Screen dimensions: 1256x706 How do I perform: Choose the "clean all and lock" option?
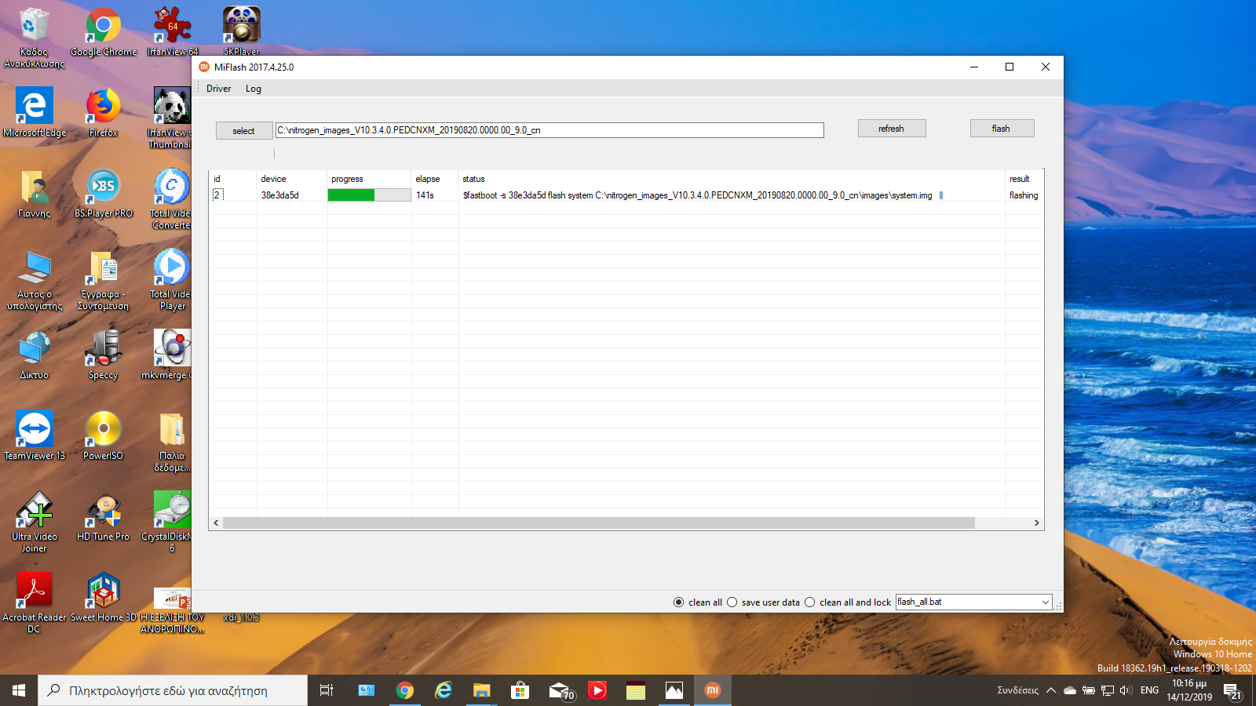click(810, 602)
